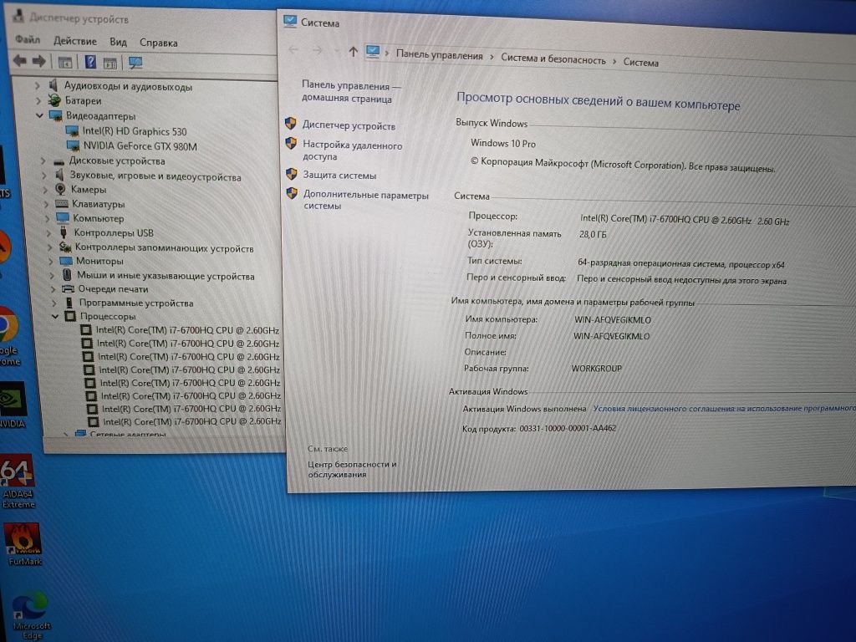Expand the Контроллеры USB node
Screen dimensions: 856x642
coord(48,233)
